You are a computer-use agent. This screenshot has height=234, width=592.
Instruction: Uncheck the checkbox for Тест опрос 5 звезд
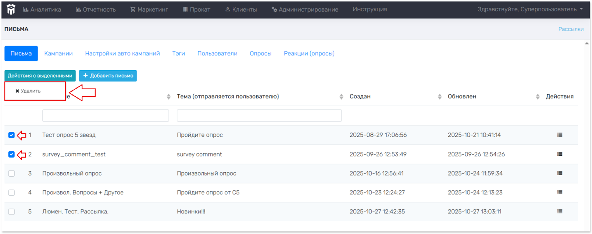point(11,135)
